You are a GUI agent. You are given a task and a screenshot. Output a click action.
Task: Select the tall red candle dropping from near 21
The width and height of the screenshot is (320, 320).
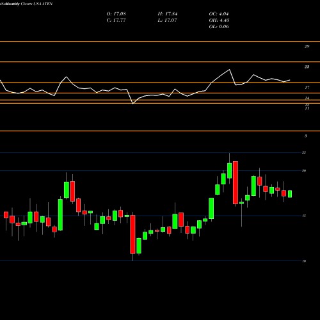pyautogui.click(x=236, y=182)
